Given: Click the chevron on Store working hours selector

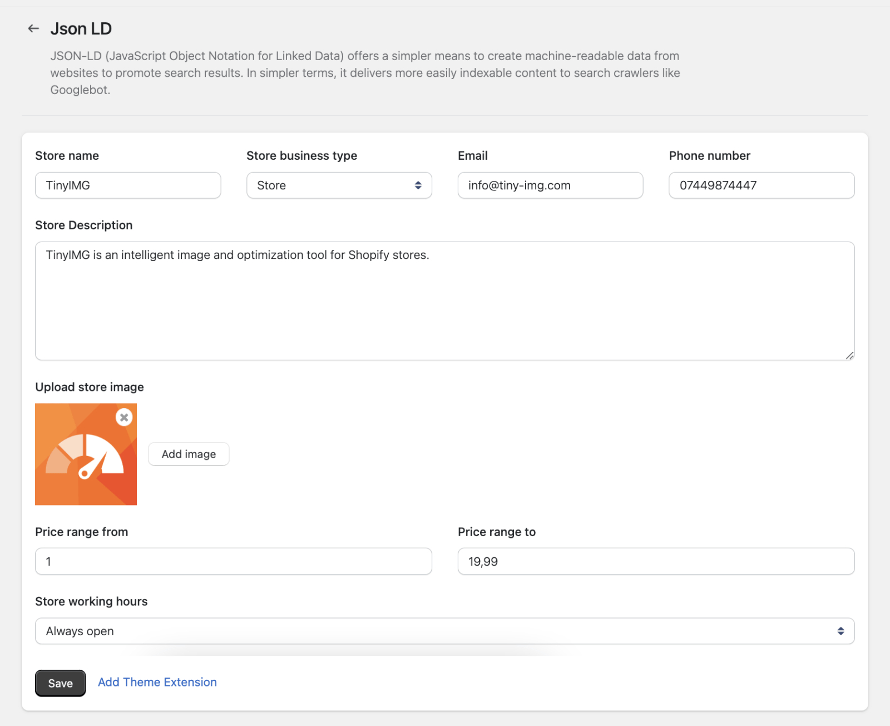Looking at the screenshot, I should point(842,631).
